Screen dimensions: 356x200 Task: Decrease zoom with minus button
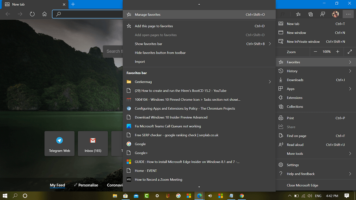(x=315, y=52)
